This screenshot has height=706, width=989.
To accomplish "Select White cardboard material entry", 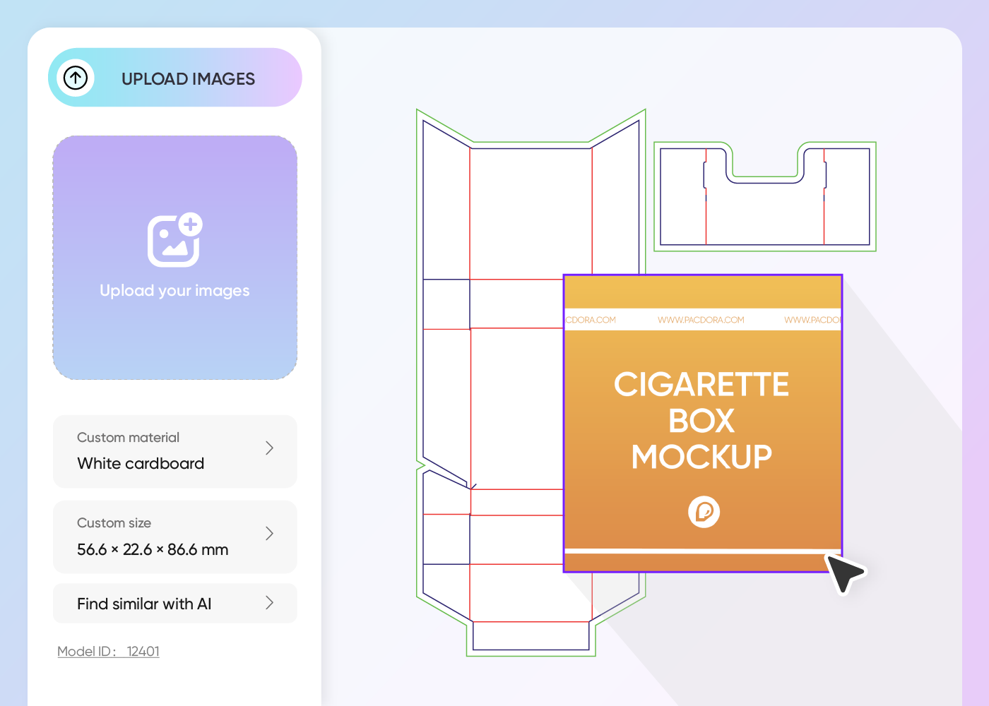I will pyautogui.click(x=140, y=463).
